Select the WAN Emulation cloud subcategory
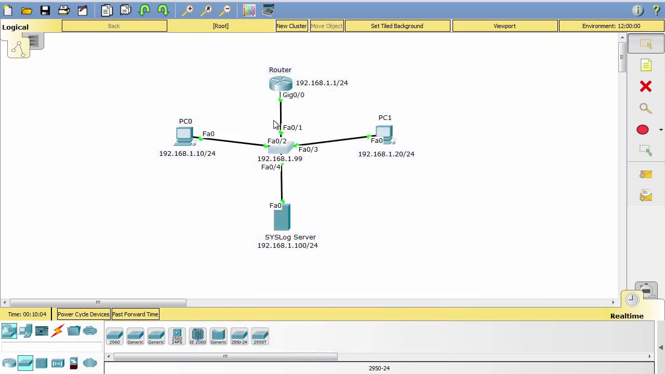 click(x=90, y=363)
